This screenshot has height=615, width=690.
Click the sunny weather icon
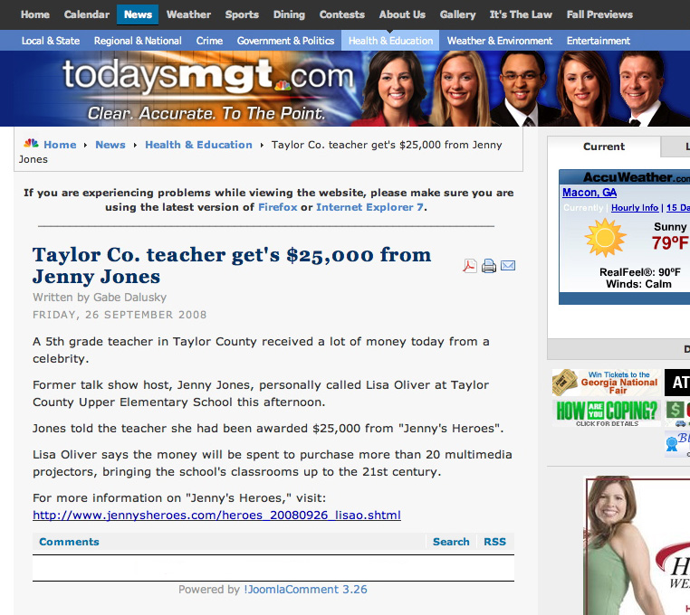click(x=605, y=237)
